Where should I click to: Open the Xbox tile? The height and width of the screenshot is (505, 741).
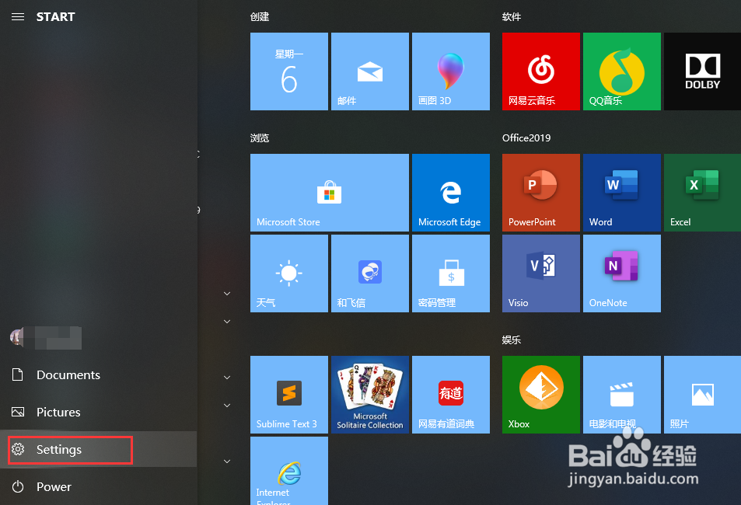tap(541, 395)
